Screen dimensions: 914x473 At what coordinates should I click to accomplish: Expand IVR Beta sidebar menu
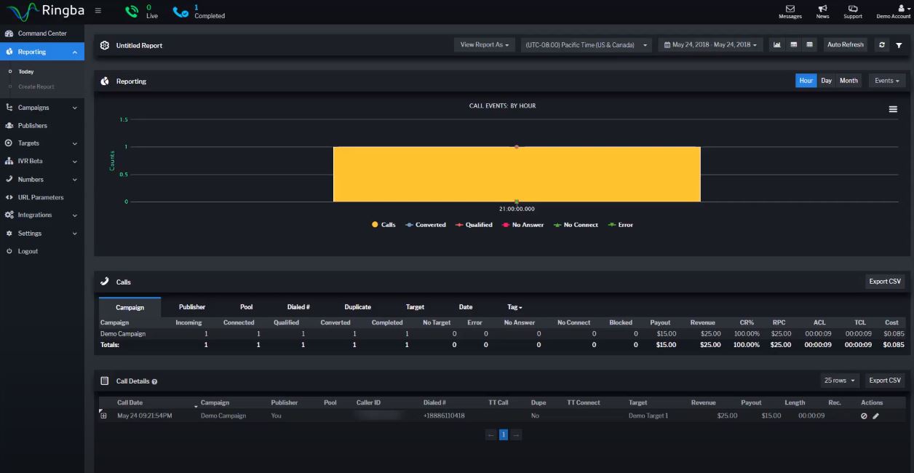pos(42,161)
